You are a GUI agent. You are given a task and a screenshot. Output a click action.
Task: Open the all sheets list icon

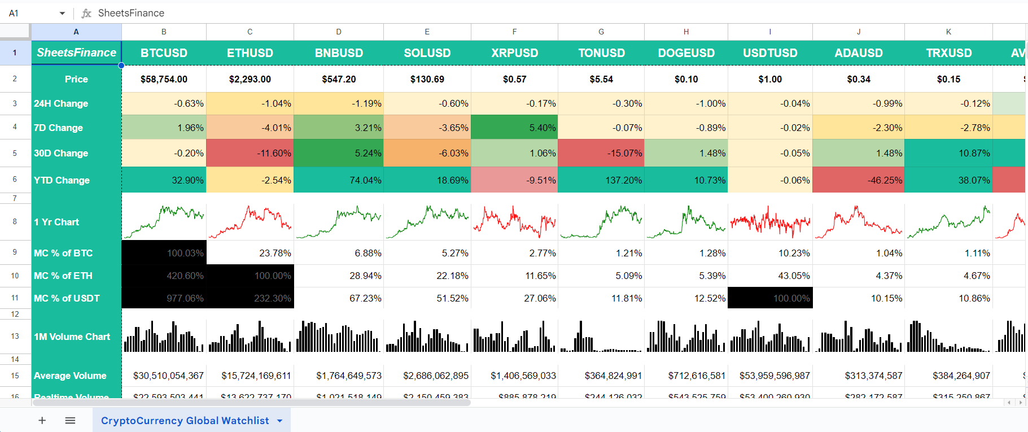click(x=70, y=420)
